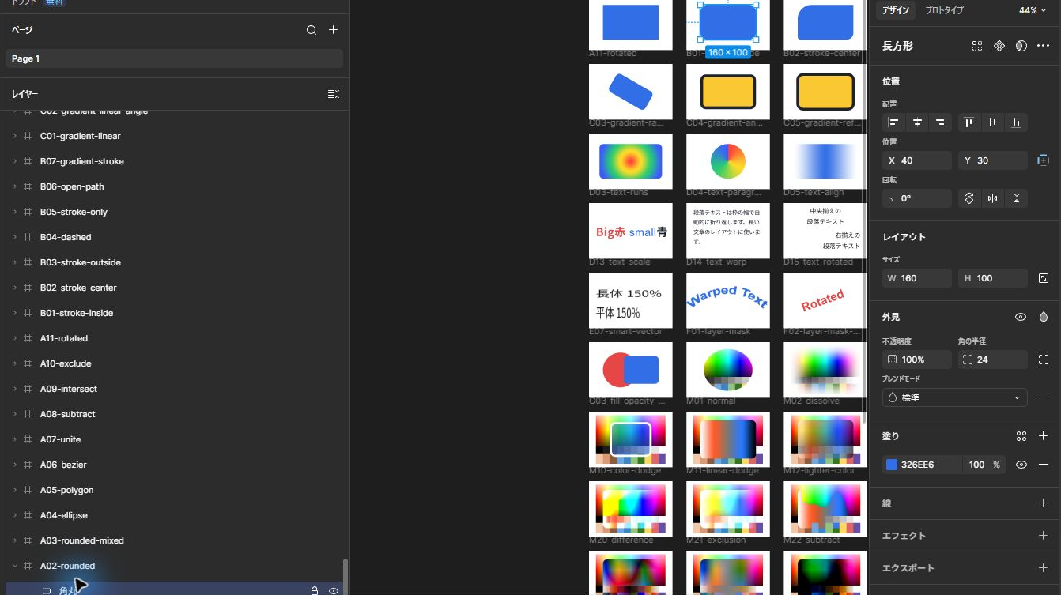The image size is (1061, 595).
Task: Add a new page with plus icon
Action: click(x=334, y=30)
